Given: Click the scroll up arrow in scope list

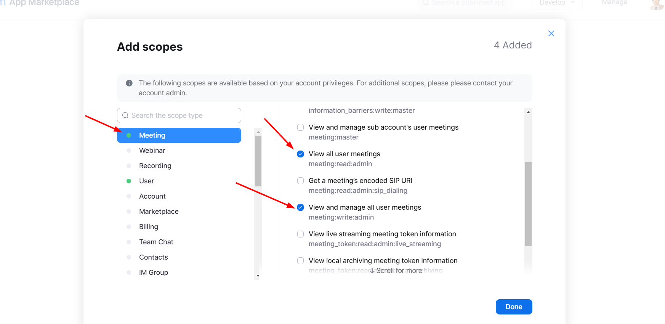Looking at the screenshot, I should pos(528,112).
